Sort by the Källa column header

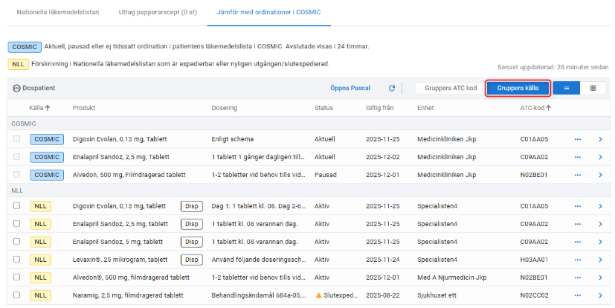pos(39,108)
